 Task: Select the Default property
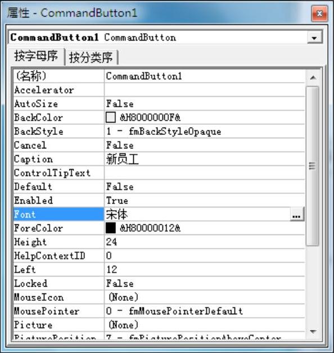pos(58,187)
